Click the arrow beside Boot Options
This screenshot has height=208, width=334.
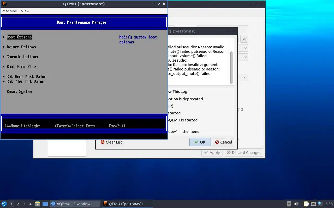[4, 37]
